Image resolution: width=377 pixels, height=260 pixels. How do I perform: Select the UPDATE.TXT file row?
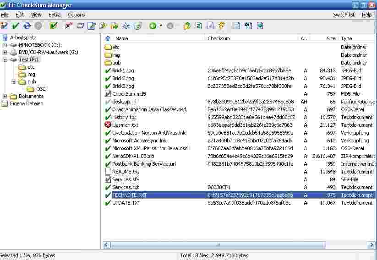click(x=240, y=203)
